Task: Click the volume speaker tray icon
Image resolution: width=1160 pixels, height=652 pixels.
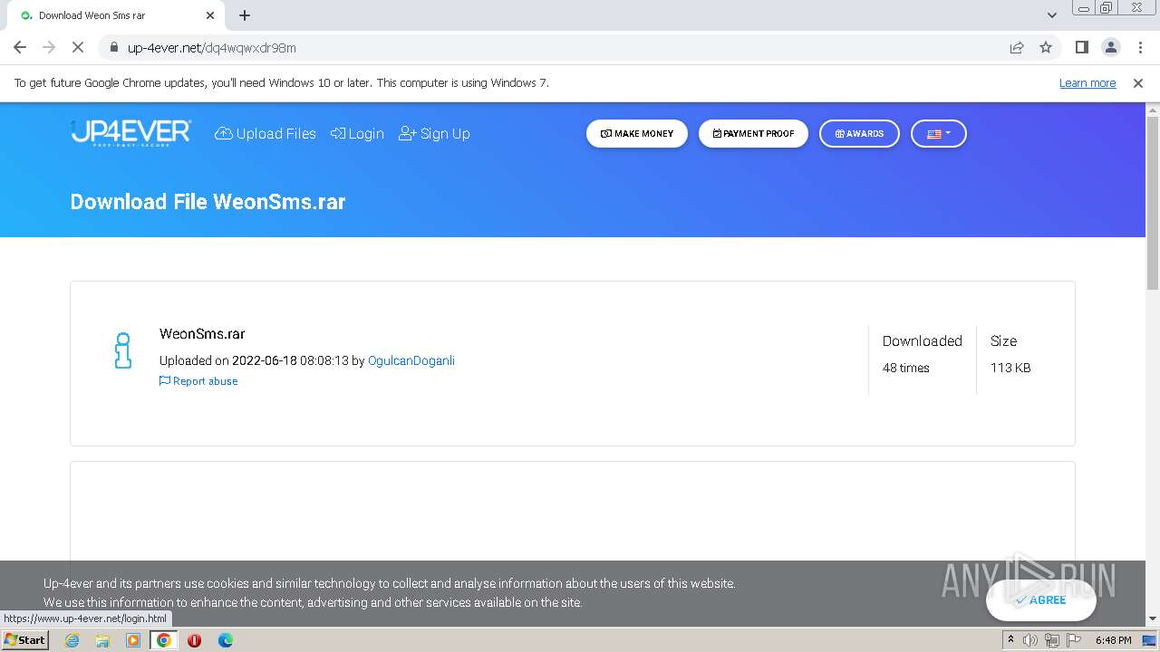Action: point(1030,640)
